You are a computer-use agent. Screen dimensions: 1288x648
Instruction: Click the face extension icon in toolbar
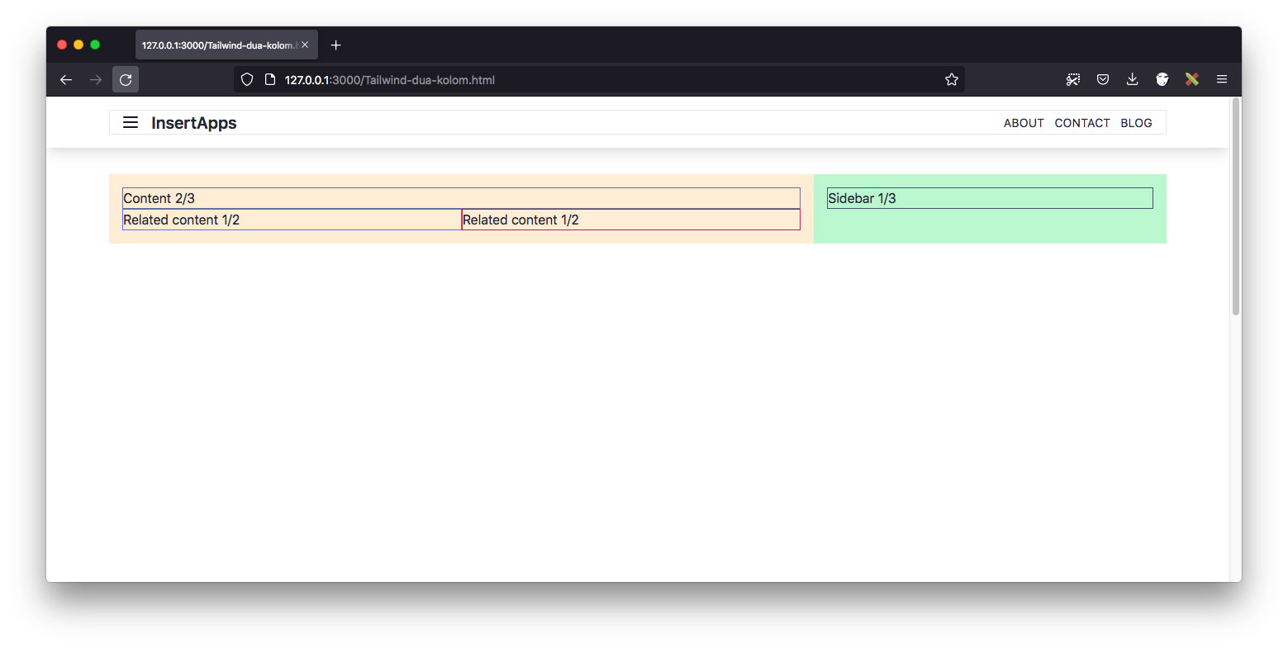(x=1162, y=80)
